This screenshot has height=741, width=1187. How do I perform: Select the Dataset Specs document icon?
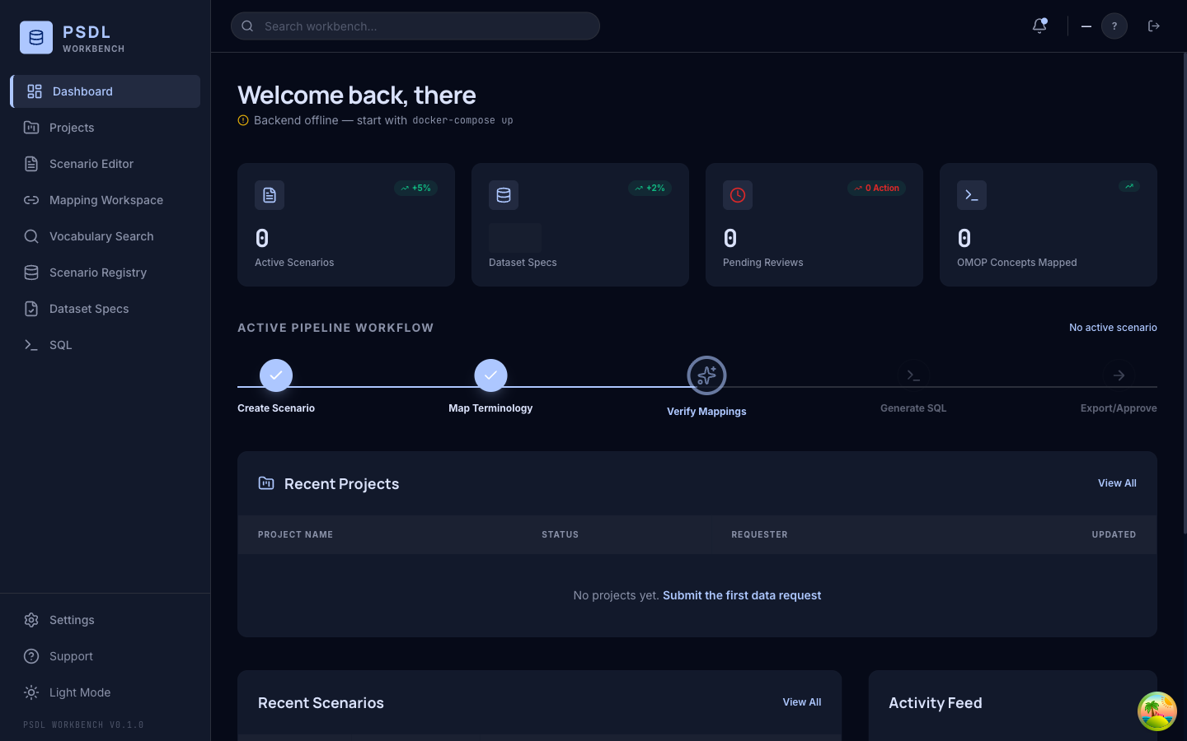click(x=31, y=309)
